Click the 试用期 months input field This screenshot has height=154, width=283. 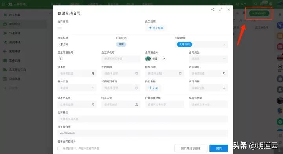tap(77, 73)
